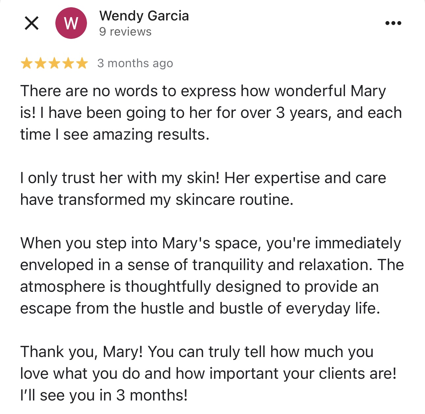The height and width of the screenshot is (414, 425).
Task: Open the three-dot more options menu
Action: click(393, 23)
